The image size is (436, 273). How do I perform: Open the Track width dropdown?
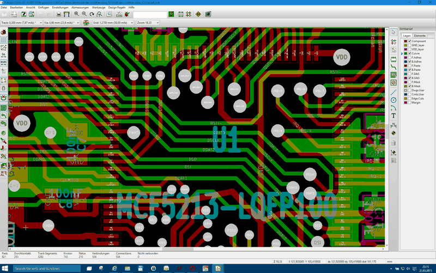(22, 22)
